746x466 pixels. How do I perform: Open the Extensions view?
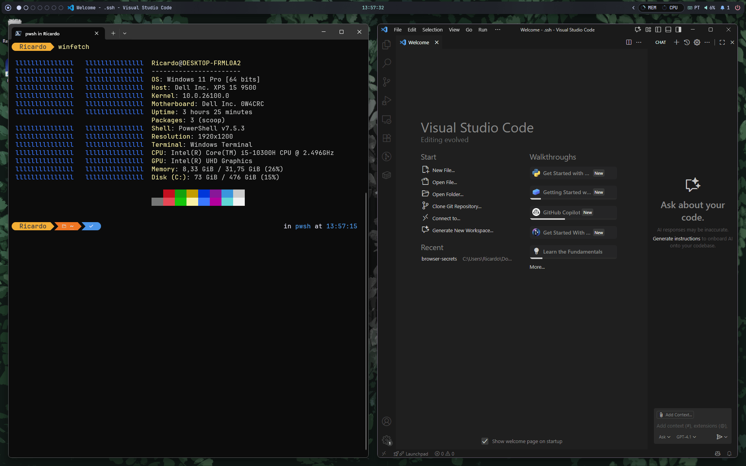(x=387, y=138)
